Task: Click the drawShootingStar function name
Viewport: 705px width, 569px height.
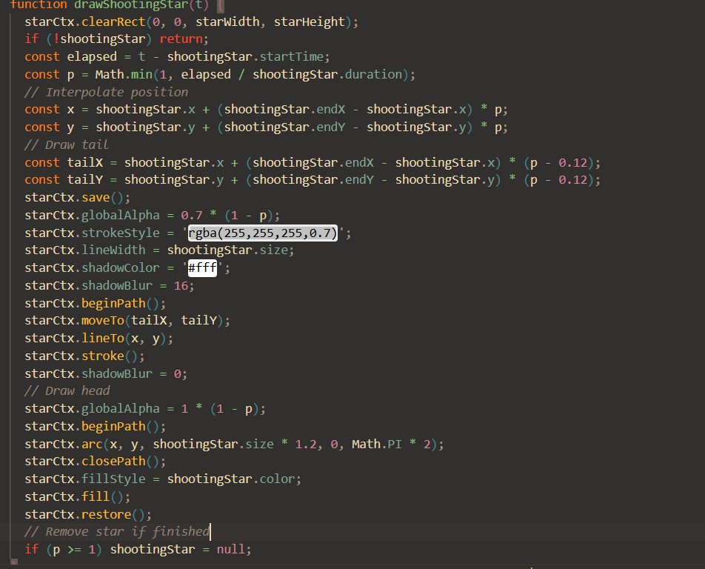Action: pos(132,4)
